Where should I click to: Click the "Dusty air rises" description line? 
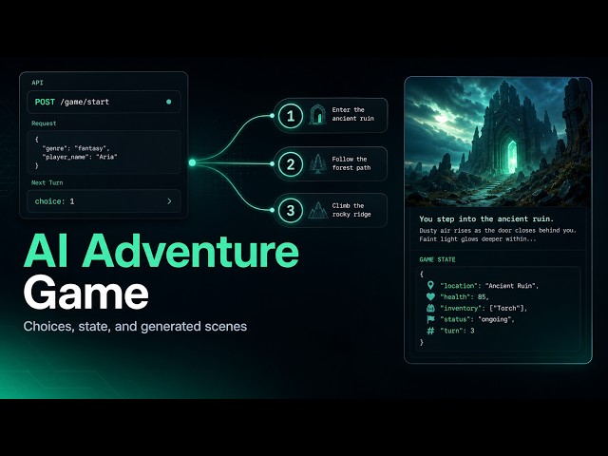[498, 230]
